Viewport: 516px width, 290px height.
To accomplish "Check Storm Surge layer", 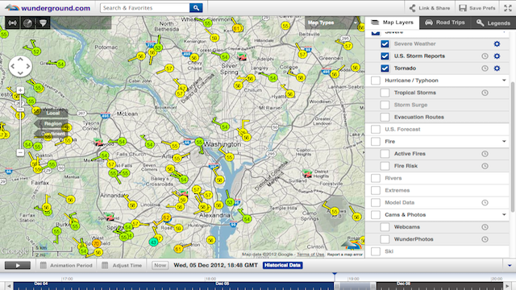I will point(385,105).
